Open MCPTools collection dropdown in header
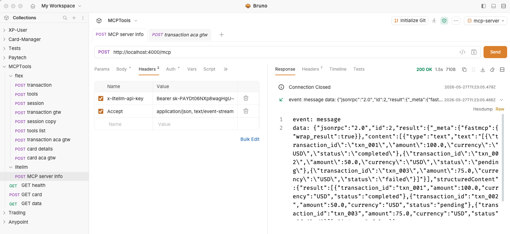Viewport: 510px width, 234px height. click(123, 21)
